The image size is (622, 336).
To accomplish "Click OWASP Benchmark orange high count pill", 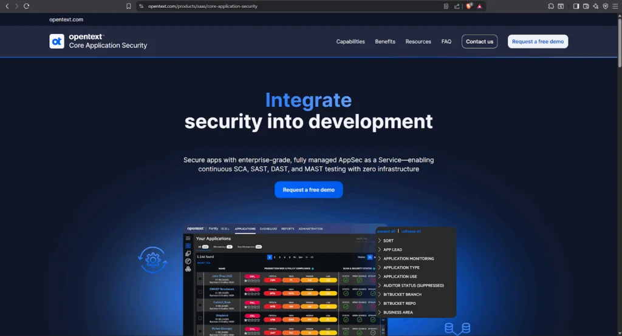I will click(x=291, y=293).
